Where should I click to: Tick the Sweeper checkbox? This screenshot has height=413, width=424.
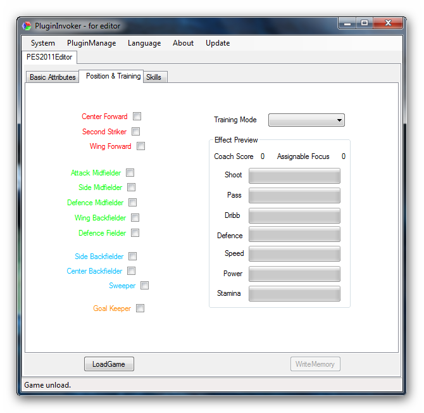145,286
